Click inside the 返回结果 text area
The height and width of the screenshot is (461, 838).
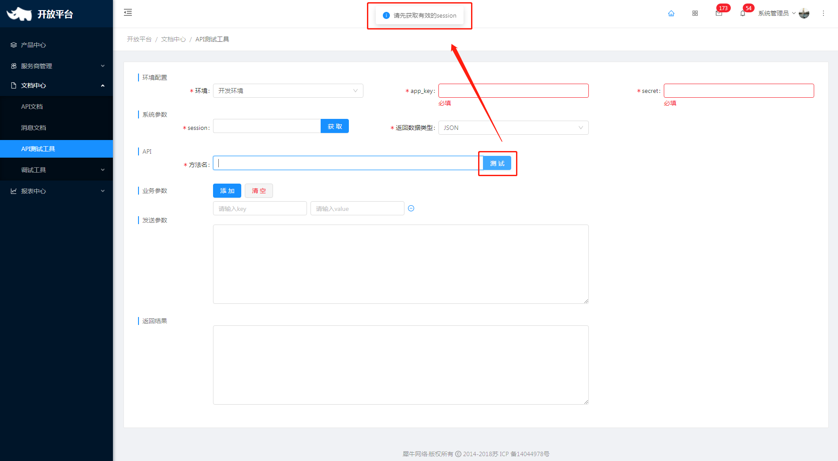pyautogui.click(x=401, y=365)
